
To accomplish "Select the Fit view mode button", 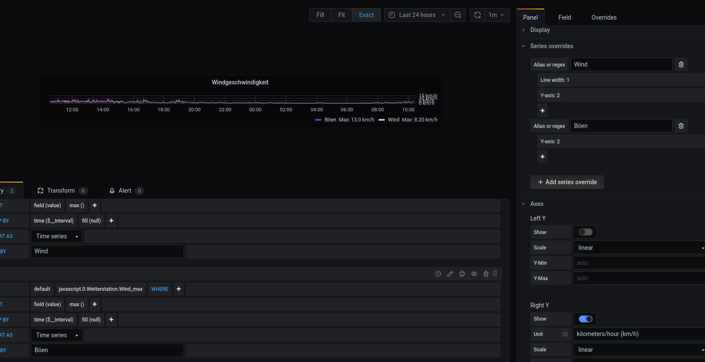I will (341, 15).
